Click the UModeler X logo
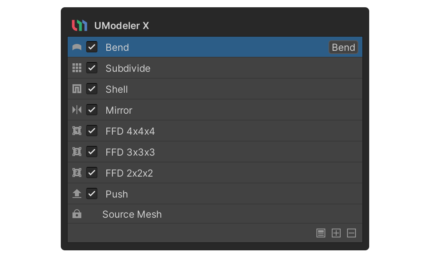This screenshot has width=430, height=258. (x=79, y=26)
